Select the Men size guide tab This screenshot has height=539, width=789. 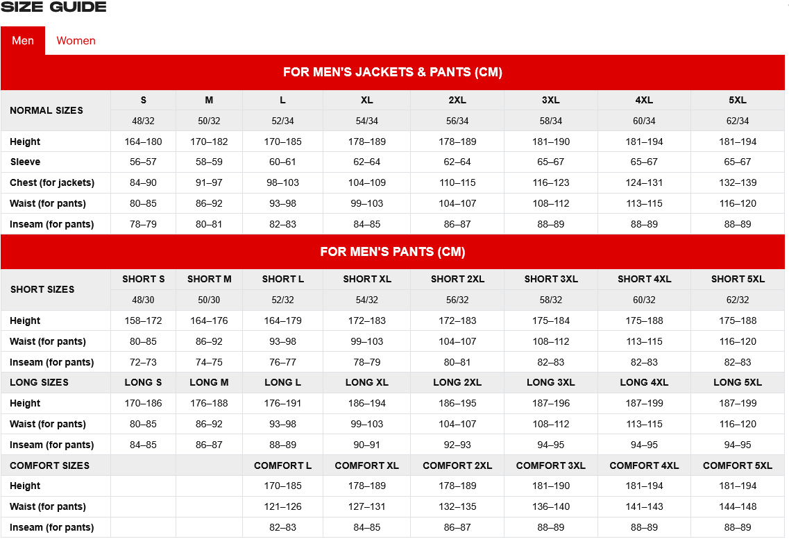click(23, 40)
